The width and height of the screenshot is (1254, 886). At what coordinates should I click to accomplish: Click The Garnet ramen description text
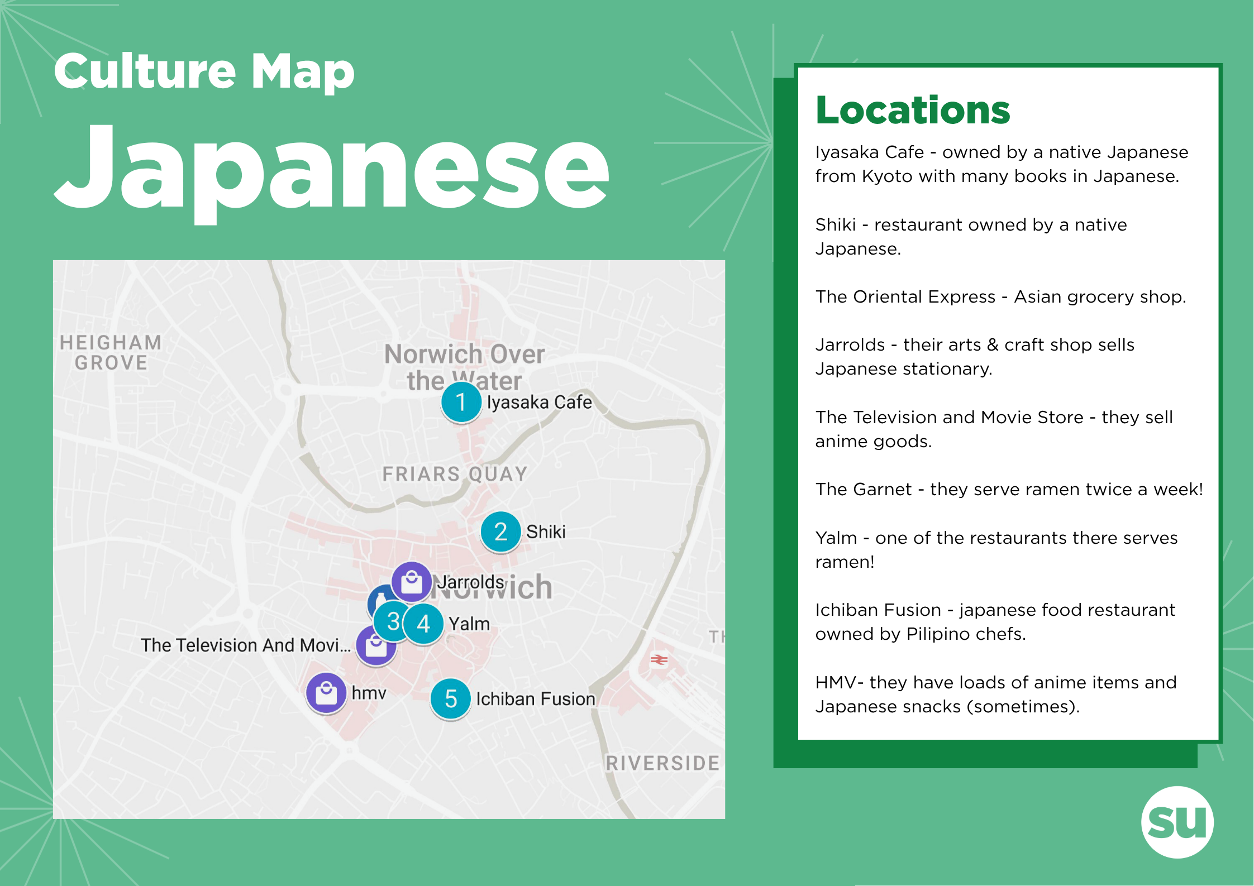1008,489
